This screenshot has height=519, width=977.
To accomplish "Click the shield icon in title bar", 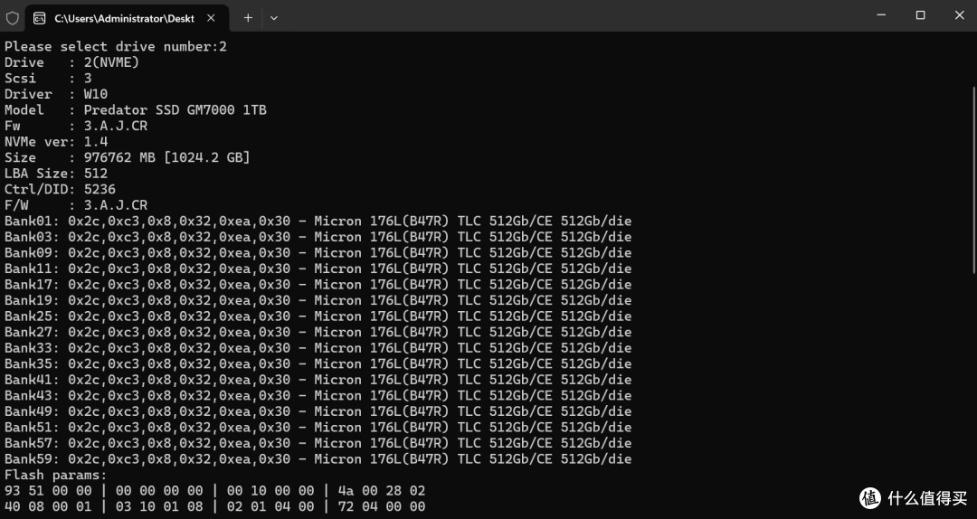I will (13, 18).
